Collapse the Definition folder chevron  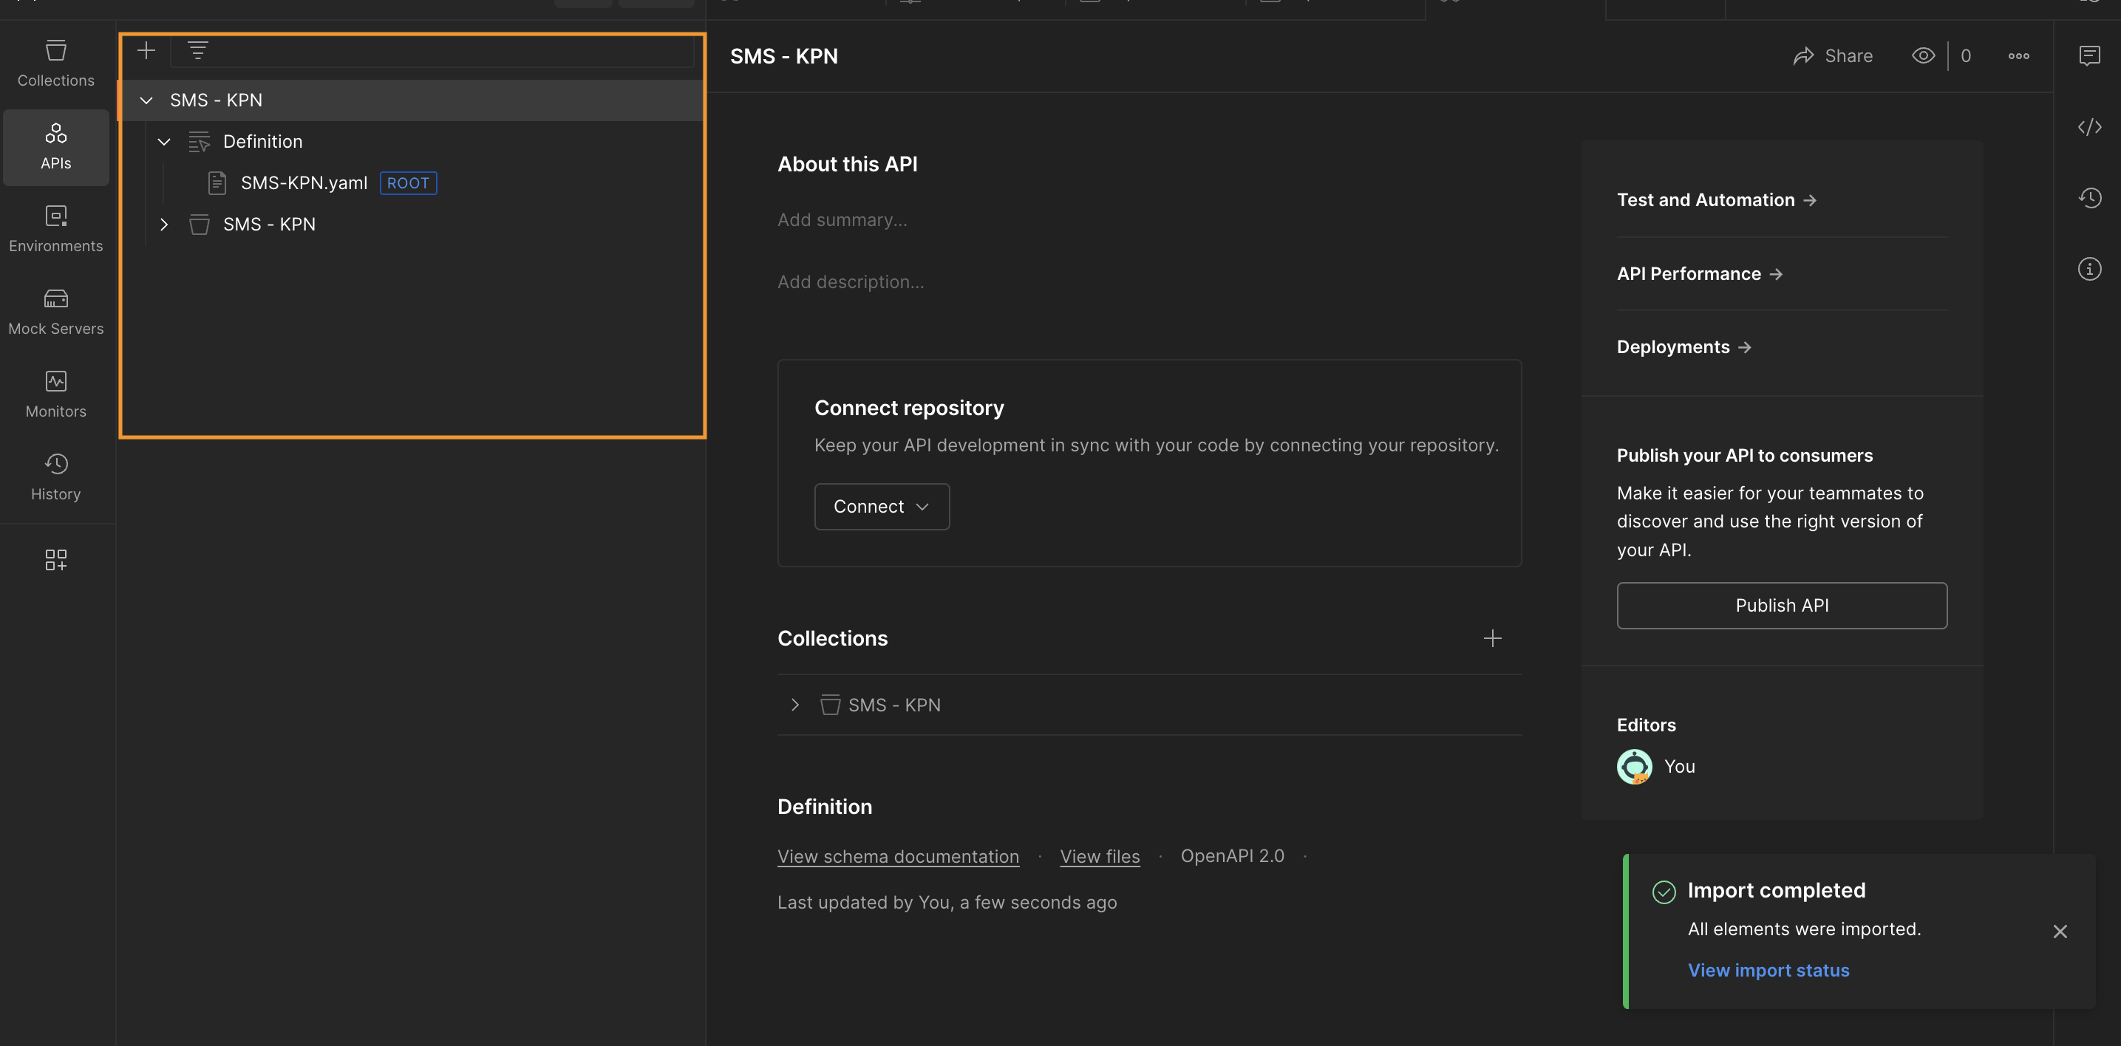click(x=164, y=142)
